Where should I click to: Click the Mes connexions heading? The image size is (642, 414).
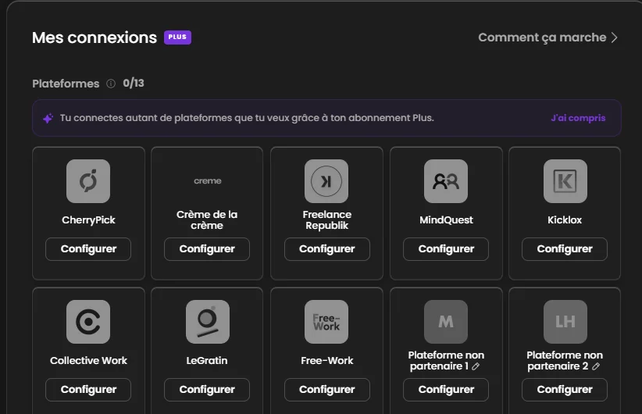pos(95,37)
